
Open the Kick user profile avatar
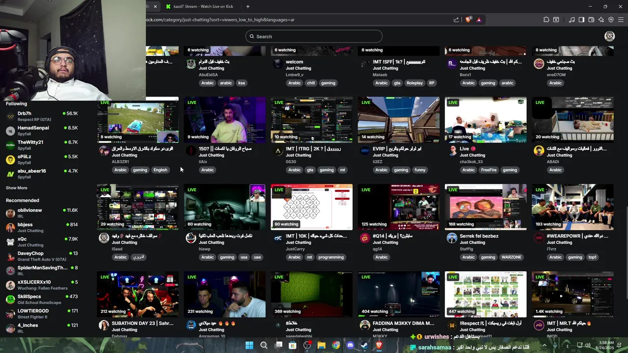coord(609,36)
